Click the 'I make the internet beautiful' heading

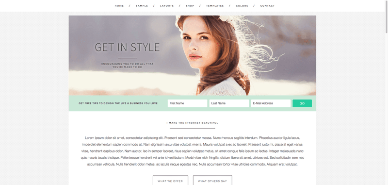point(192,123)
